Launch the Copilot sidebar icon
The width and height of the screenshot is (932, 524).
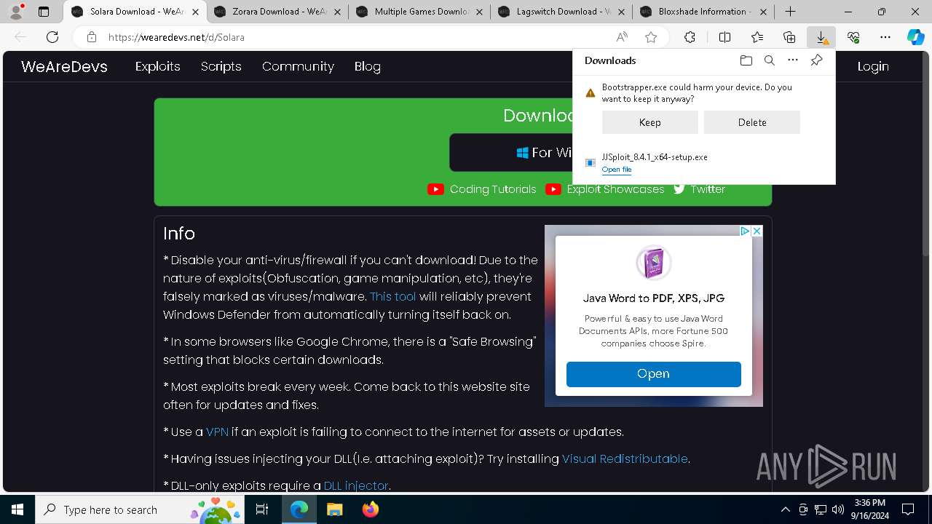[915, 37]
